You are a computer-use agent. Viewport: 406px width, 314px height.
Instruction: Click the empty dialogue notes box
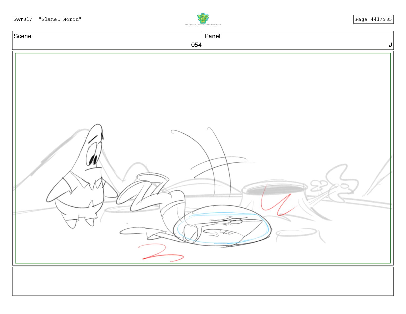(203, 281)
